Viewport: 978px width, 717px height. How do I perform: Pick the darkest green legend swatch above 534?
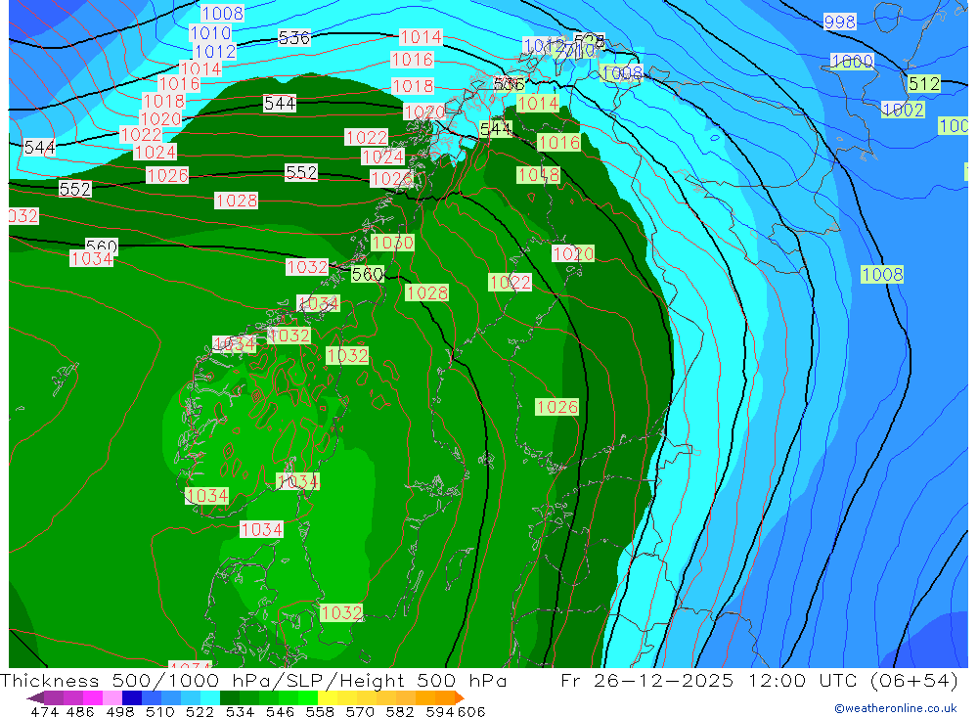pos(230,697)
